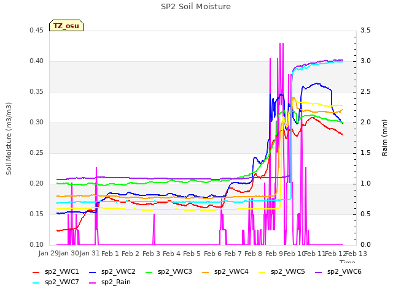Click the Jan 29 date tick label
393x294 pixels.
coord(49,254)
